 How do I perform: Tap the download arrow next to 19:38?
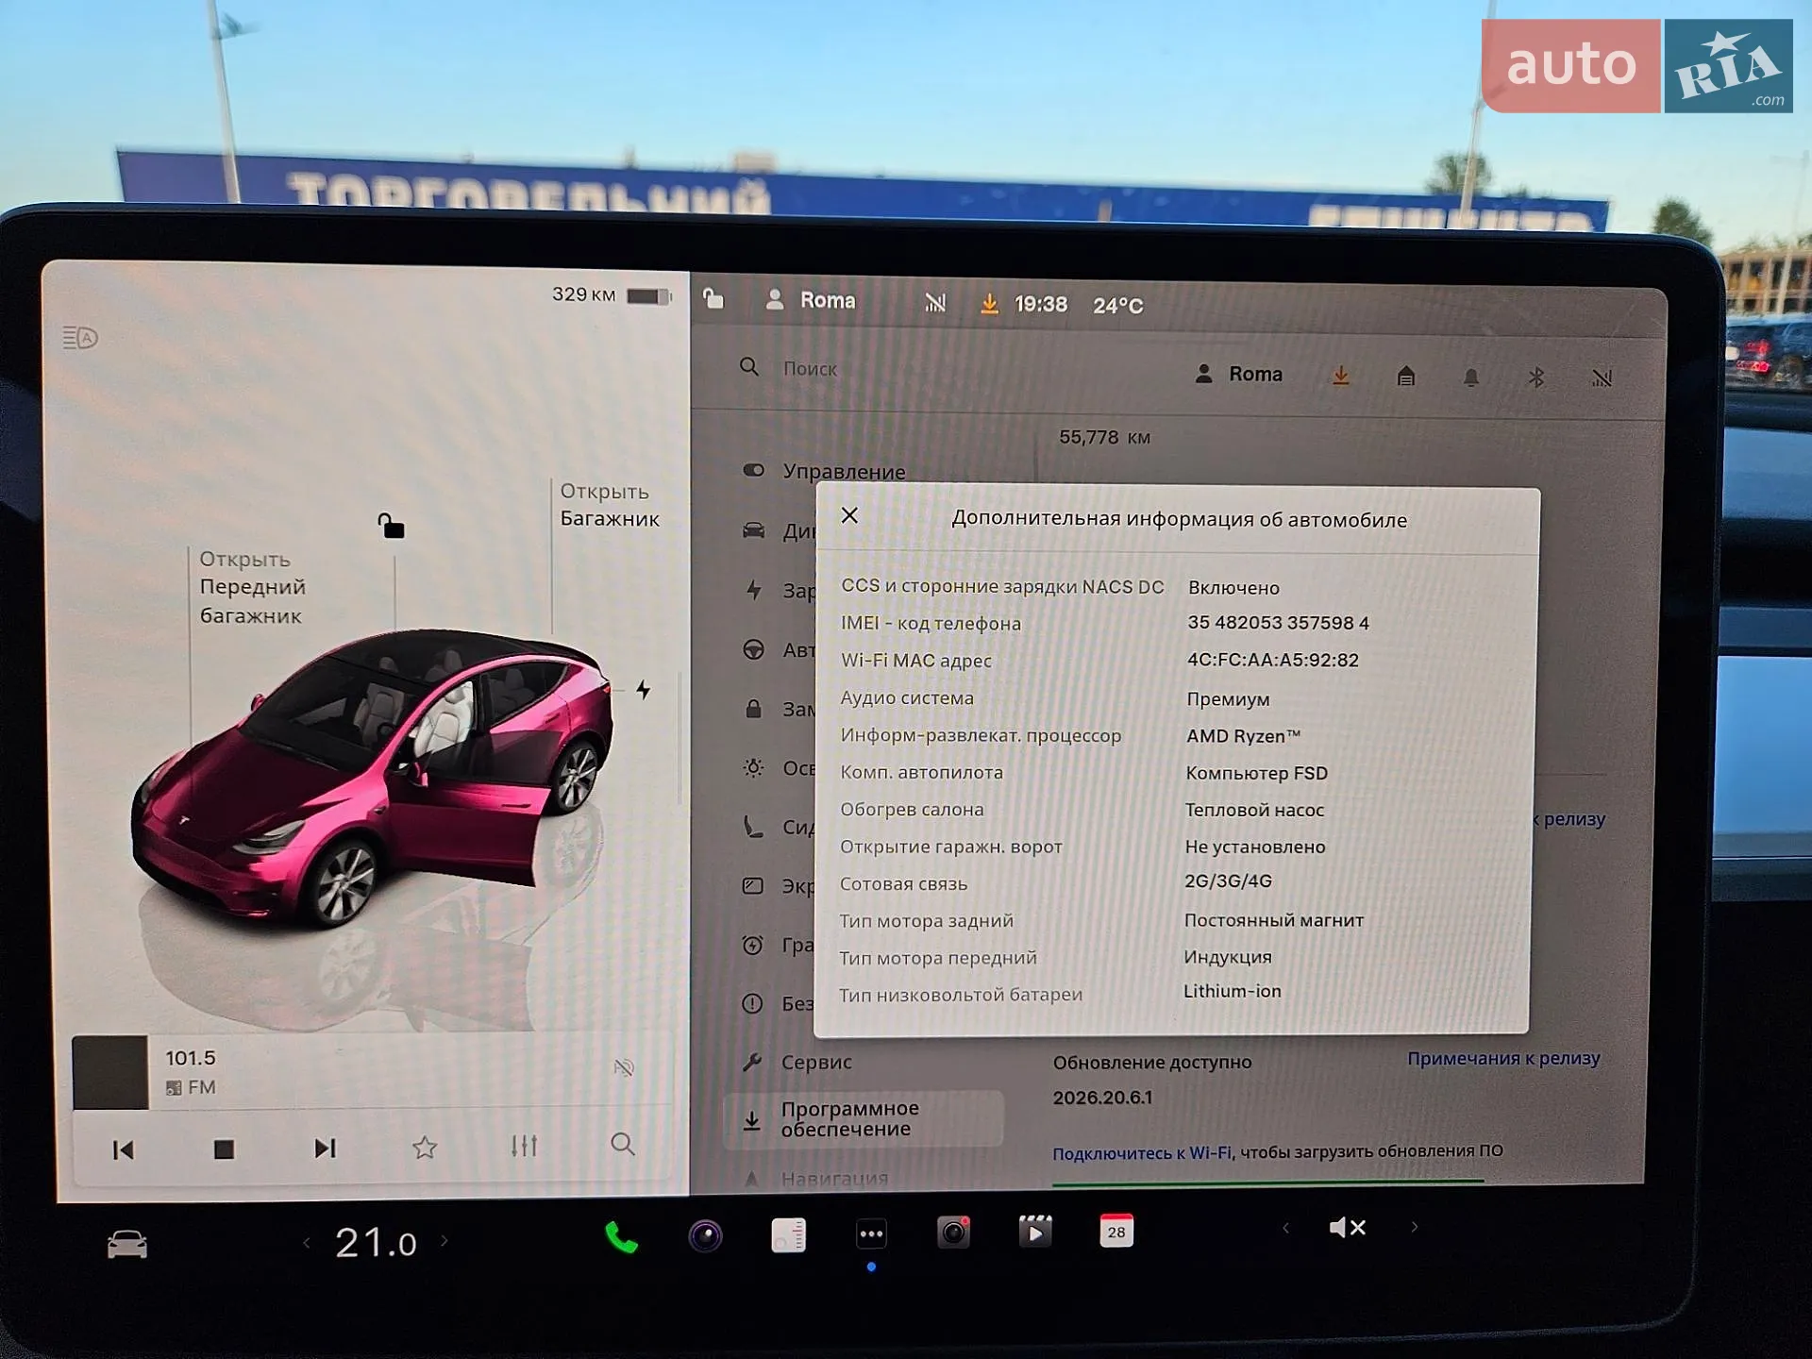point(989,304)
